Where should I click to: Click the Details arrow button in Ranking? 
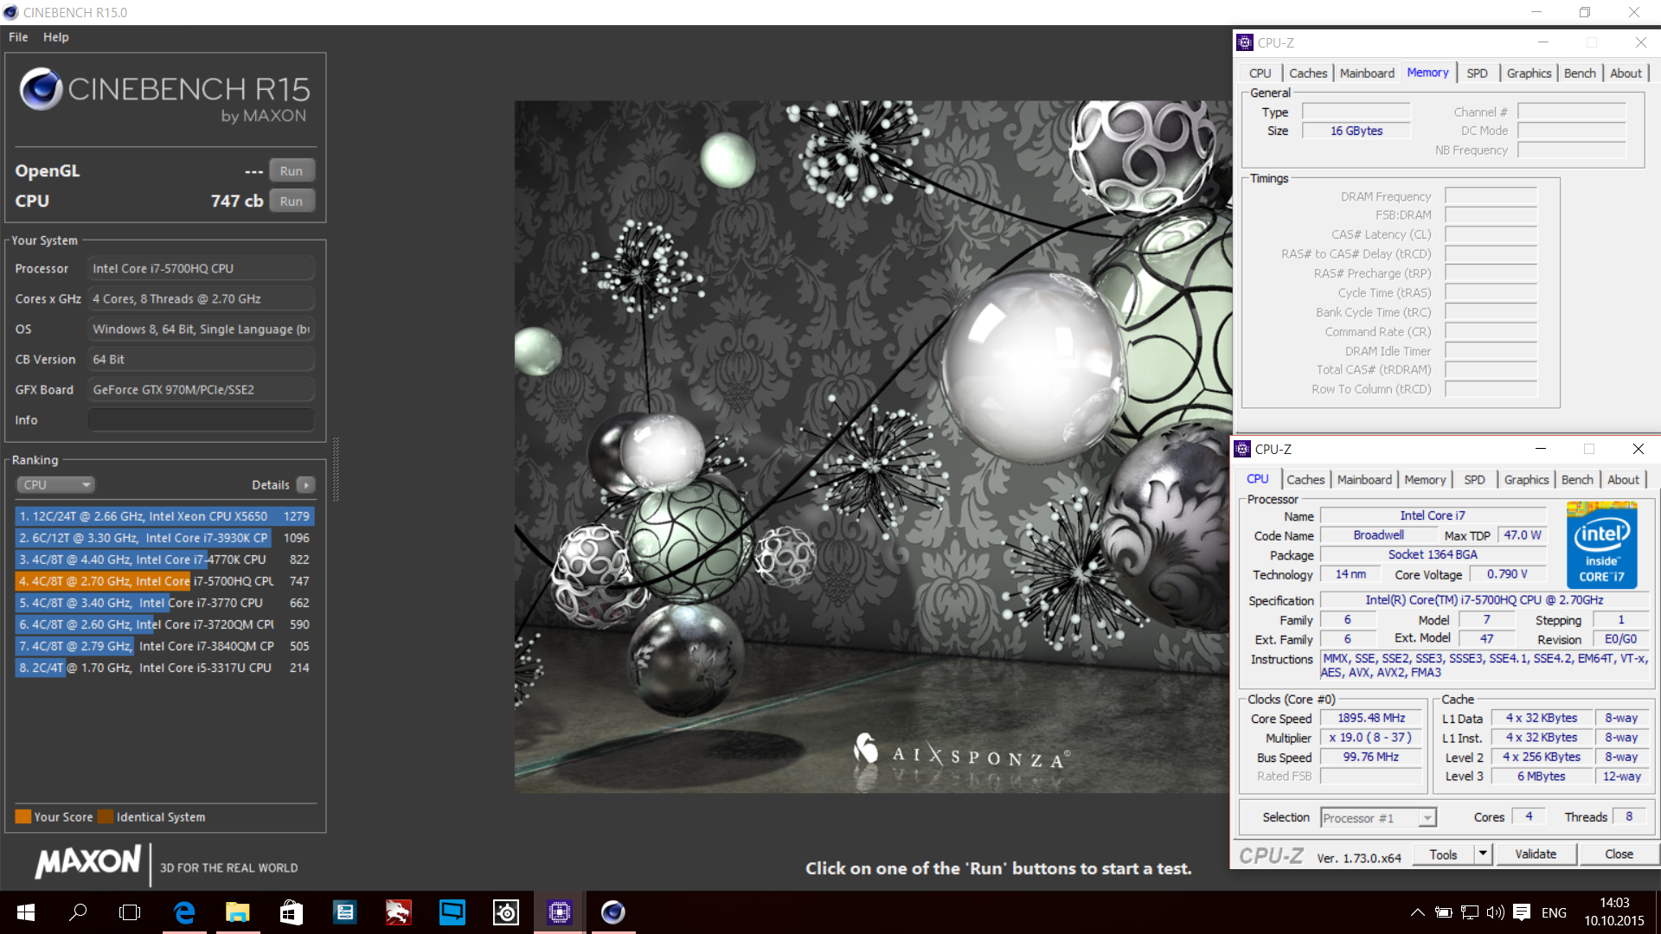pos(306,485)
